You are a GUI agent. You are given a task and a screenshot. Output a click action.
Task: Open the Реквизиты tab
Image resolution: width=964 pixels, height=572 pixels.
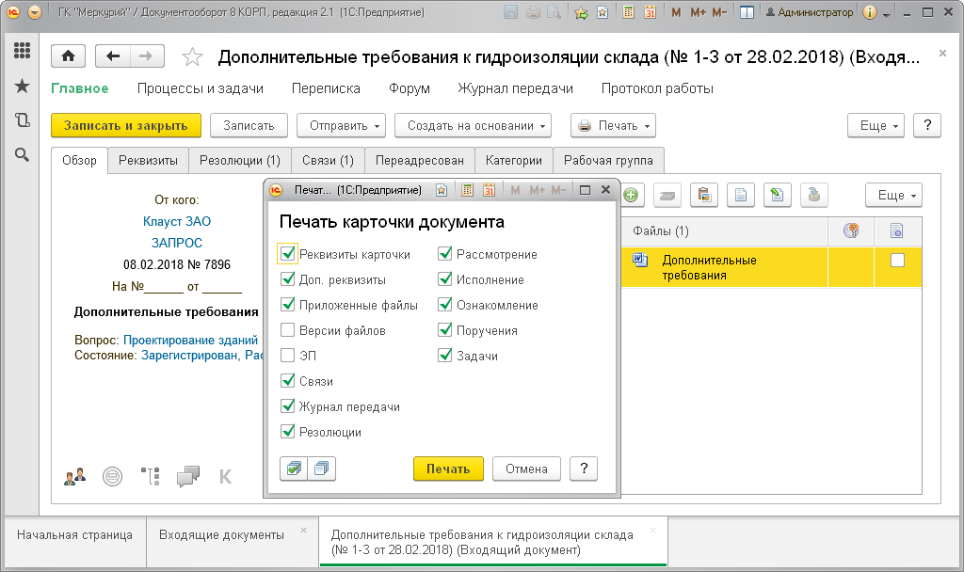point(148,160)
